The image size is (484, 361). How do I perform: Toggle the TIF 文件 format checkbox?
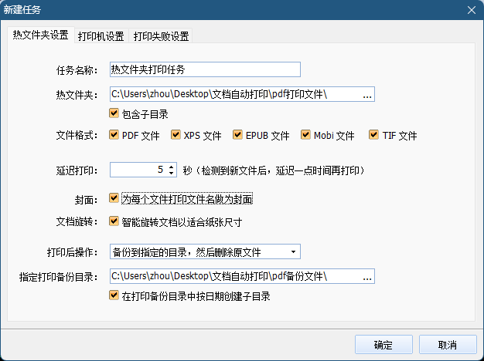[373, 135]
